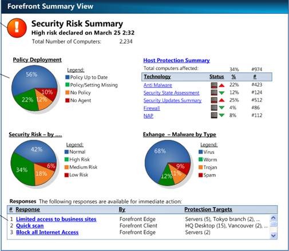Click the Policy Up to Date blue swatch
This screenshot has height=251, width=289.
point(68,77)
